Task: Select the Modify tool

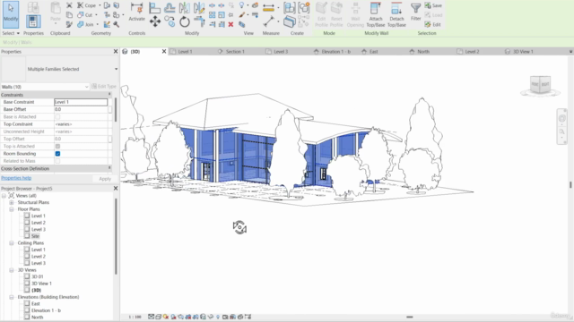Action: tap(11, 14)
